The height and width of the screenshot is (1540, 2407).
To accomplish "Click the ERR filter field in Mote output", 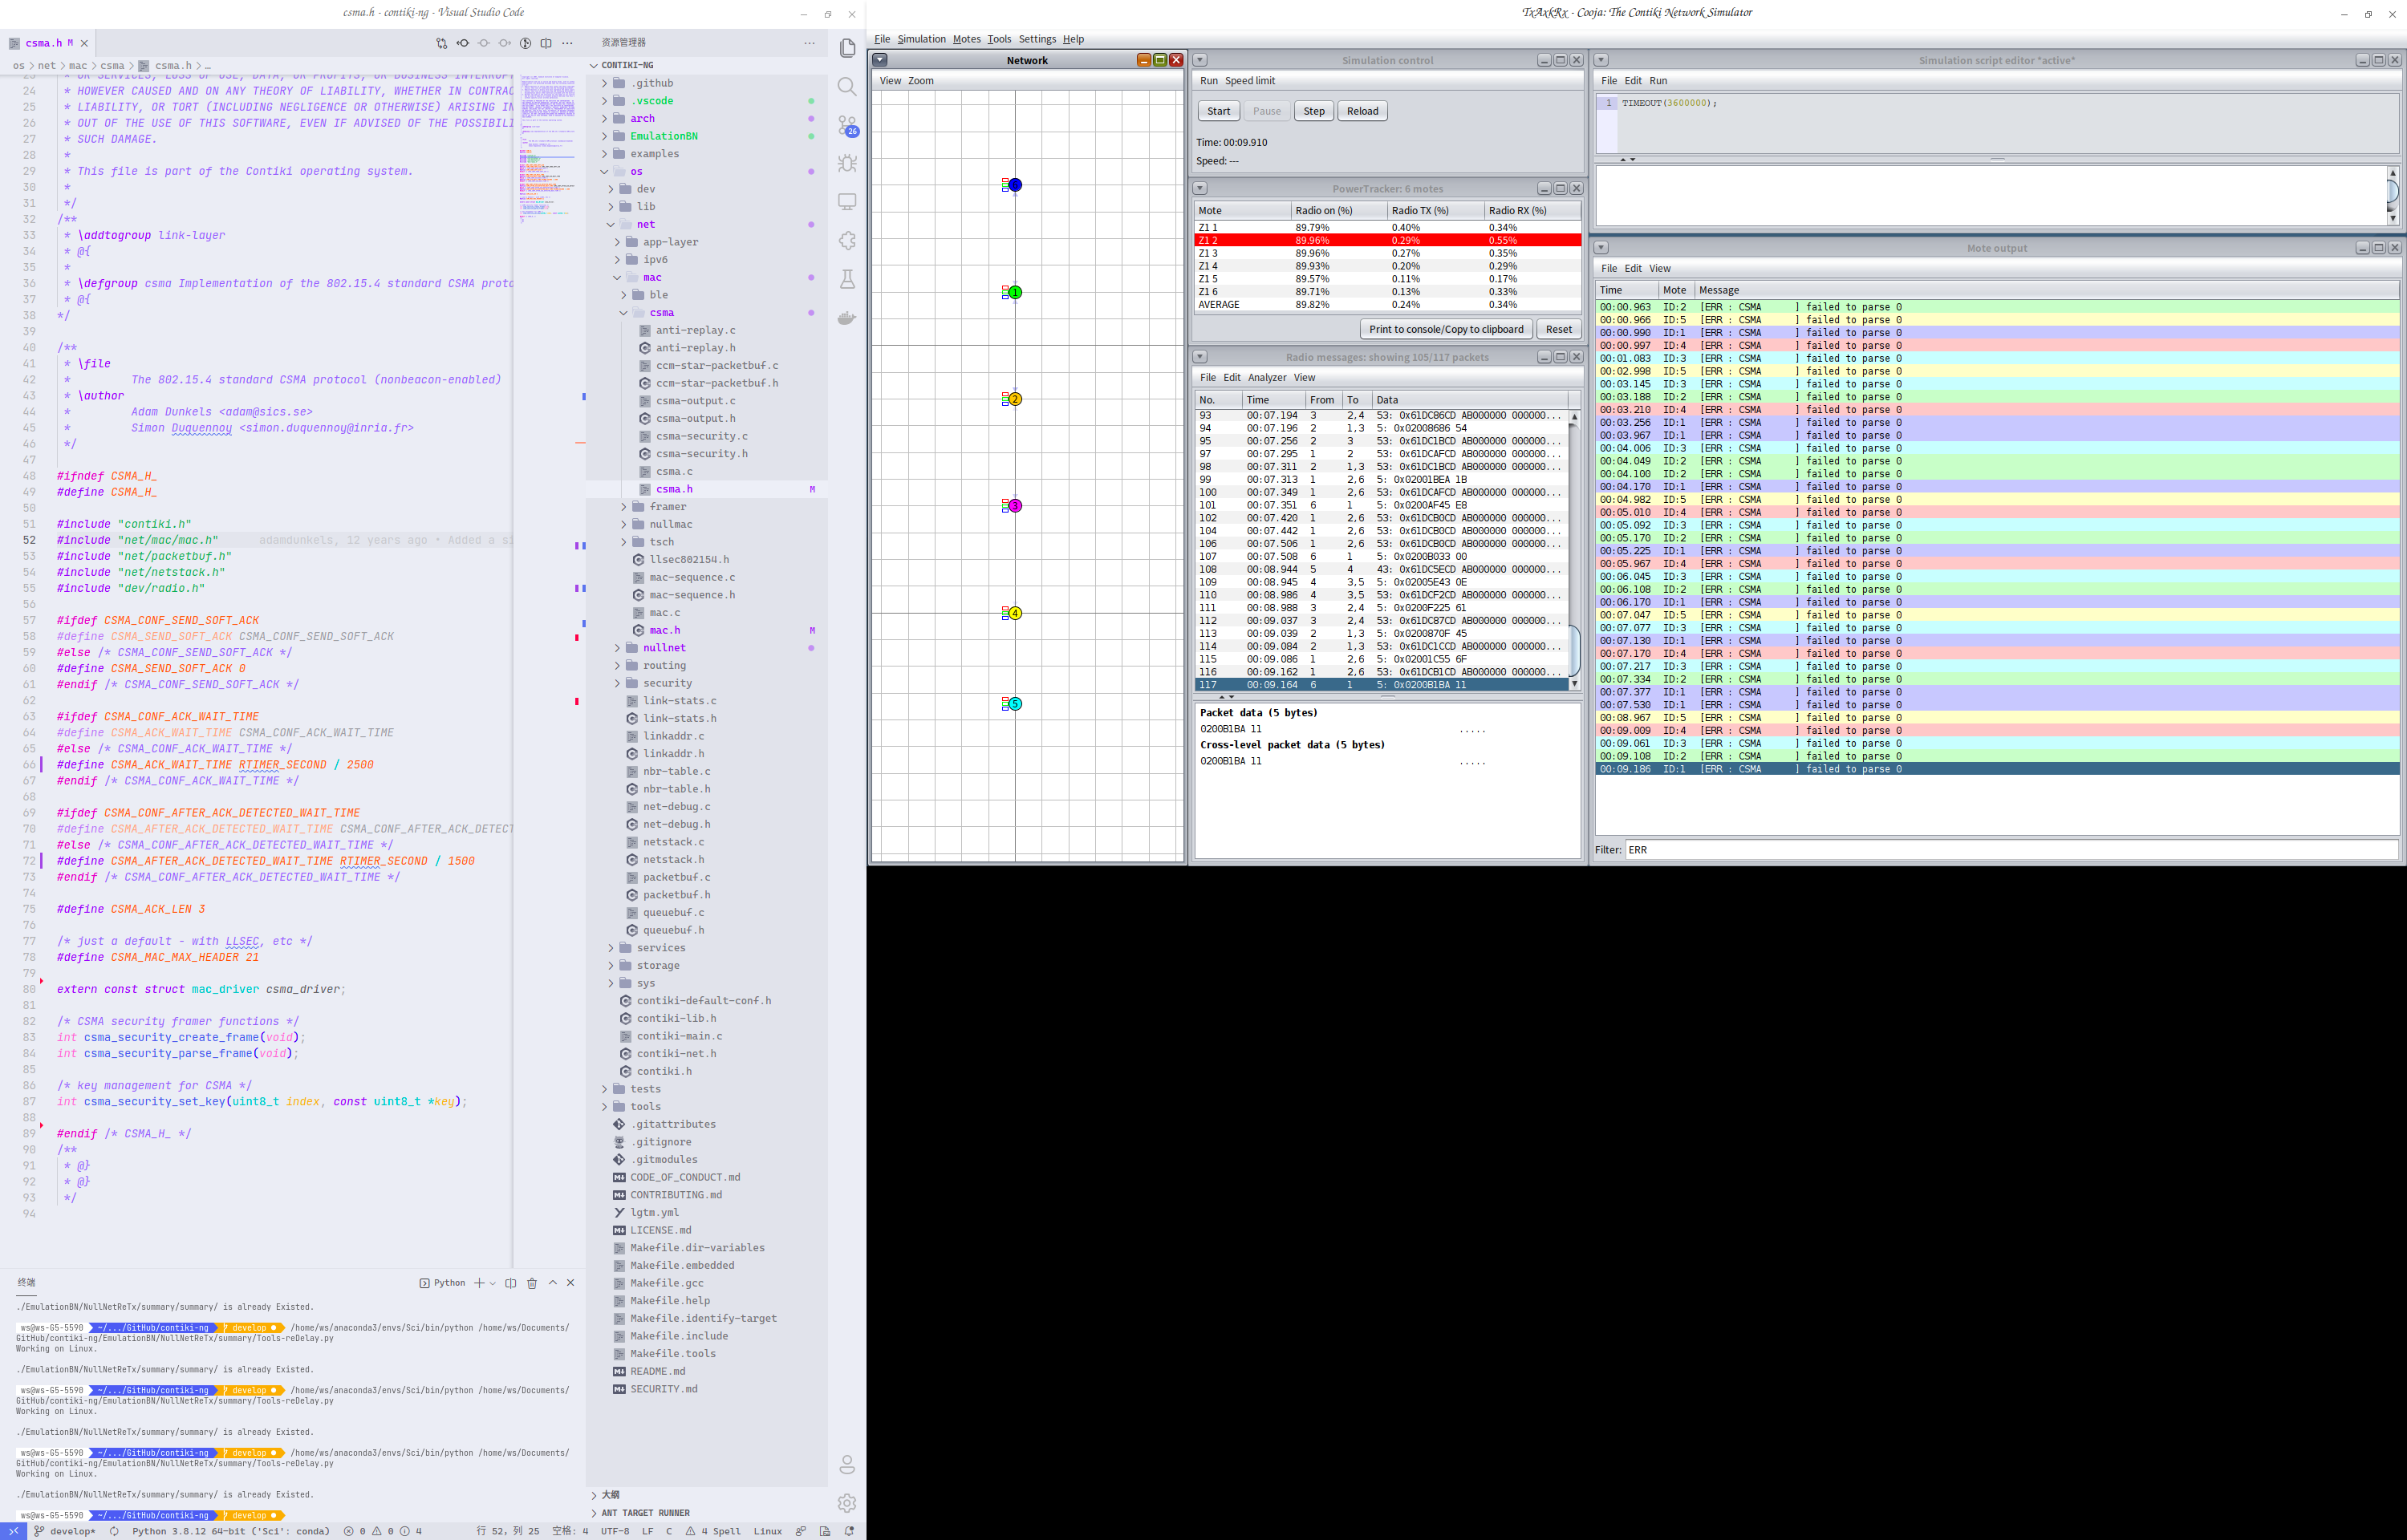I will 1700,849.
